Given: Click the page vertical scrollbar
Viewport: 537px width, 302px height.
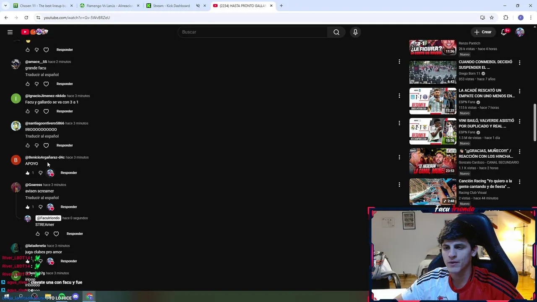Looking at the screenshot, I should coord(534,123).
